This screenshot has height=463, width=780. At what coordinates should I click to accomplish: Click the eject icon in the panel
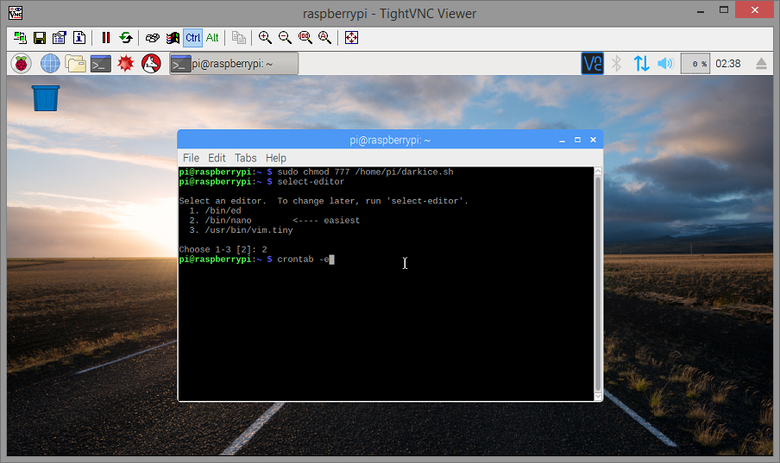coord(761,64)
